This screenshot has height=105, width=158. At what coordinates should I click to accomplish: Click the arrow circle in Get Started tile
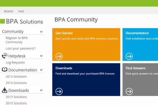pos(59,56)
